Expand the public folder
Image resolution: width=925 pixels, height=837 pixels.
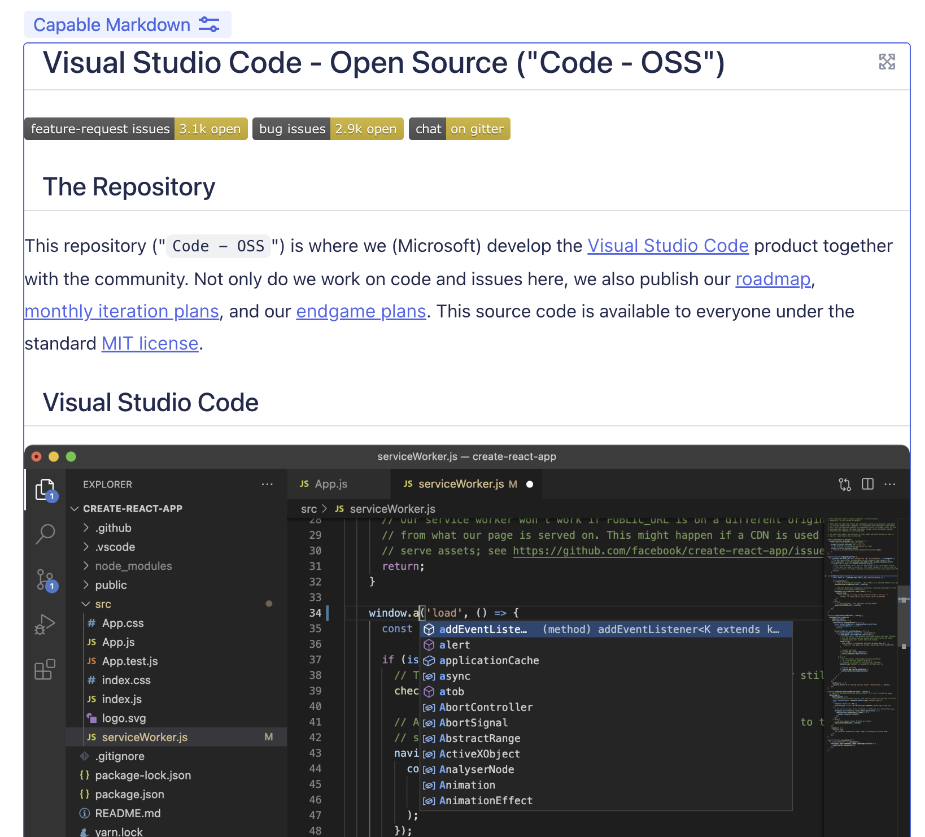(x=111, y=585)
